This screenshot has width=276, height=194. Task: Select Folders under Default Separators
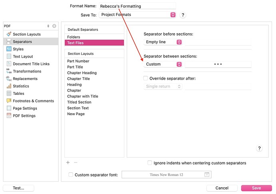(94, 37)
